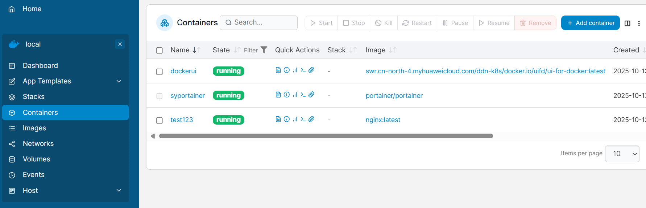Sort containers by Stack
Image resolution: width=646 pixels, height=208 pixels.
[342, 50]
